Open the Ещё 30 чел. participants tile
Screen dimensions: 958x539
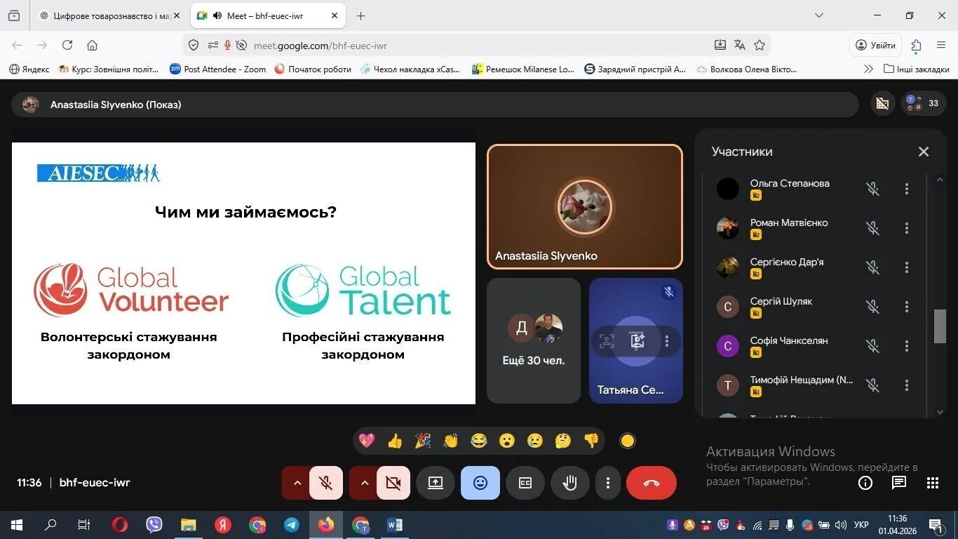click(x=534, y=341)
